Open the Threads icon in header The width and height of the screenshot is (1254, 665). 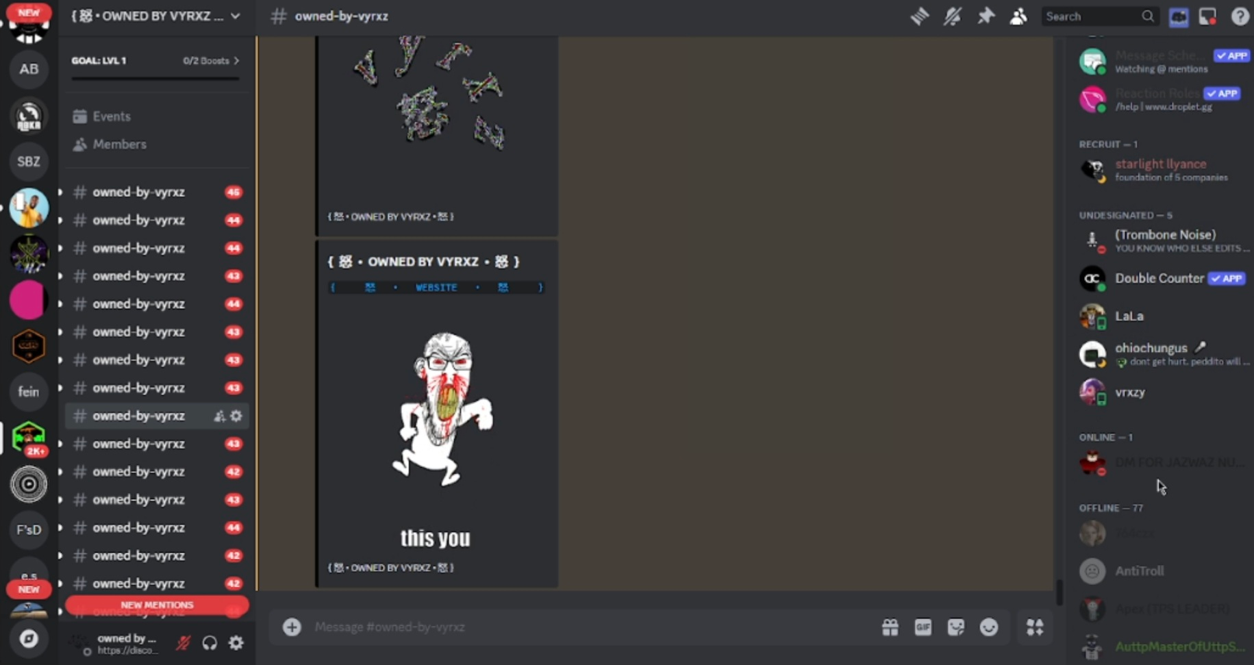pos(919,16)
